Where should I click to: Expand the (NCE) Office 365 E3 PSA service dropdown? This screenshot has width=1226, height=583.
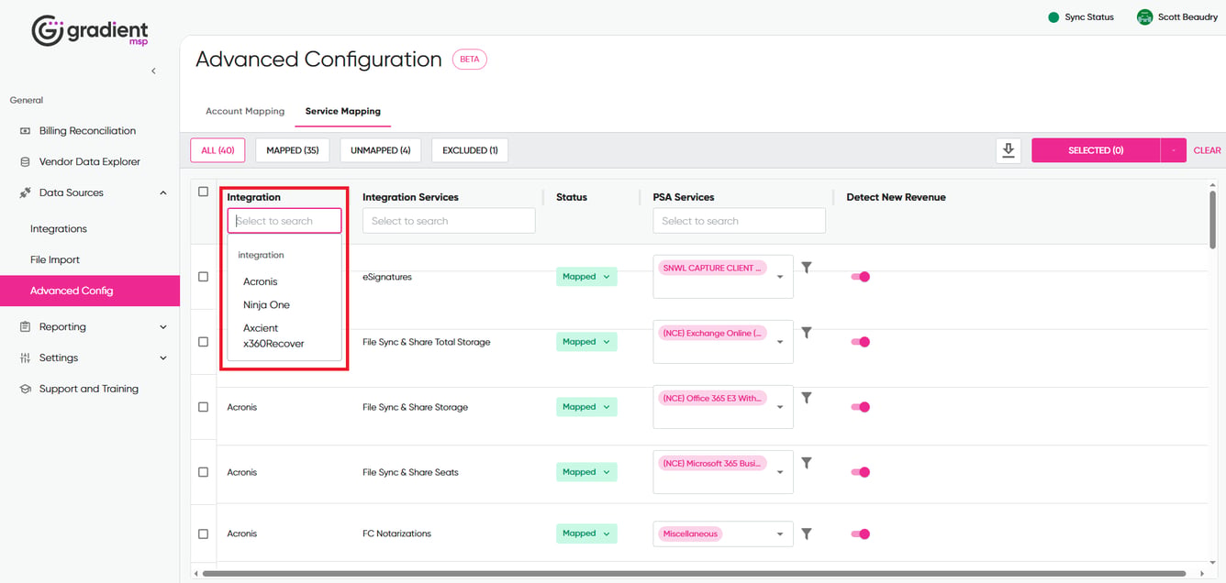(780, 407)
